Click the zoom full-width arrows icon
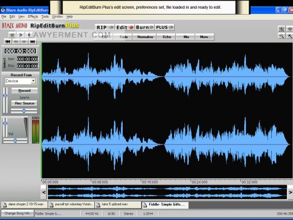Image resolution: width=293 pixels, height=220 pixels. coord(289,29)
